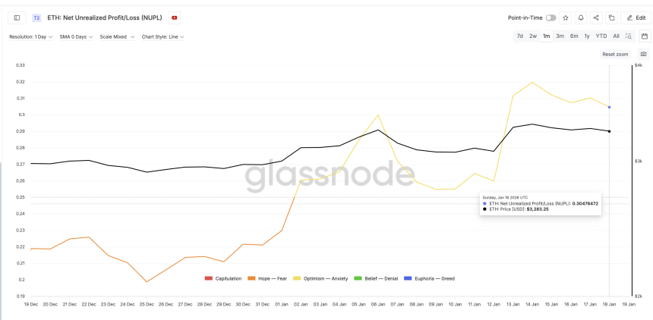Take a chart screenshot with the camera icon
653x320 pixels.
644,55
